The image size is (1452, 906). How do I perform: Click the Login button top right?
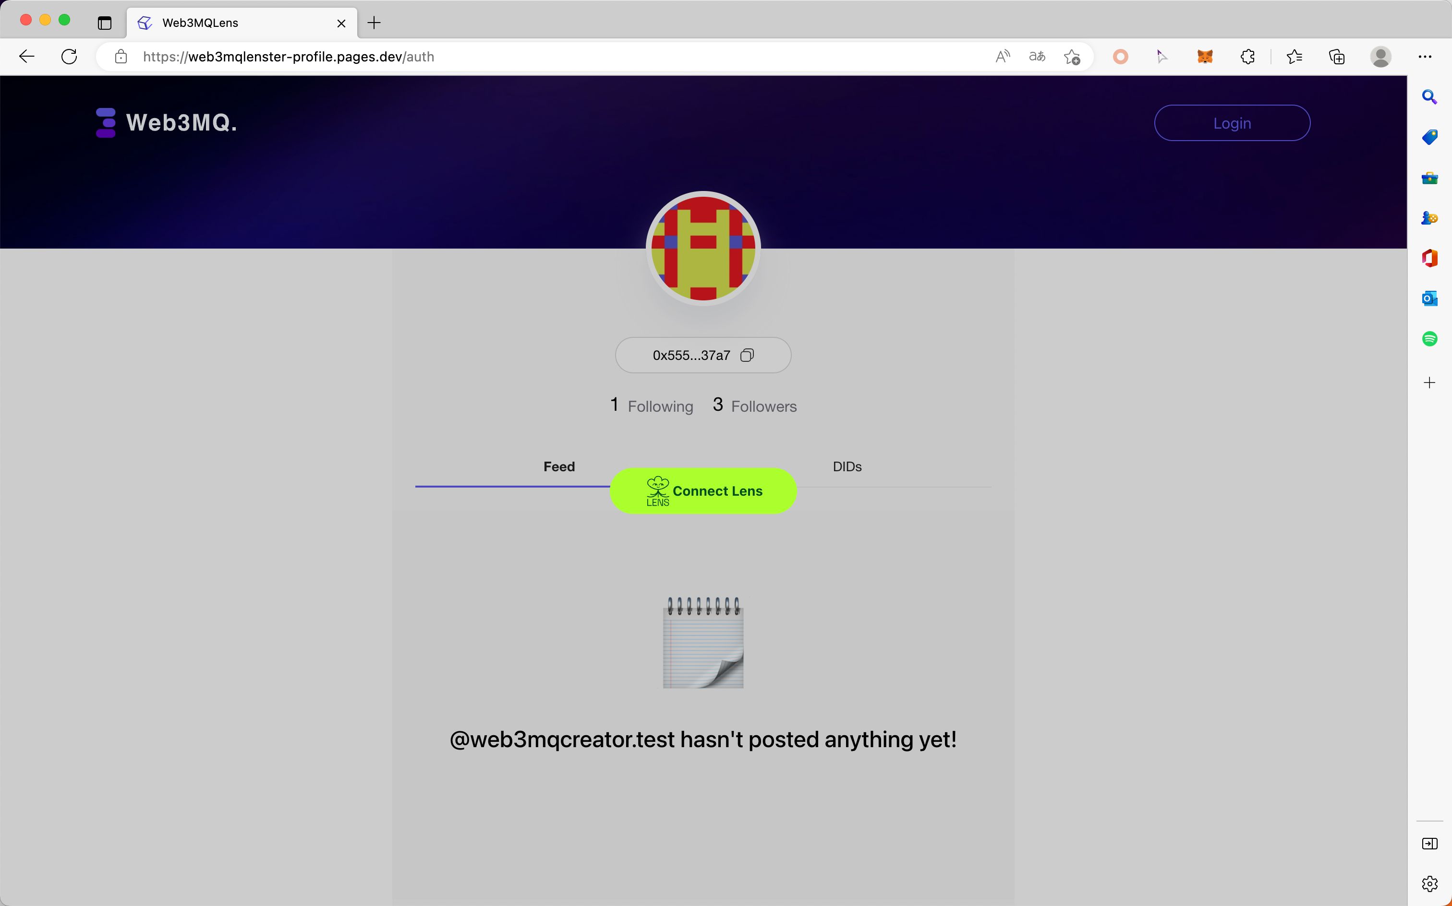click(x=1232, y=122)
